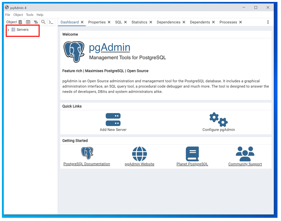
Task: Switch to the Dependents tab
Action: pos(200,22)
